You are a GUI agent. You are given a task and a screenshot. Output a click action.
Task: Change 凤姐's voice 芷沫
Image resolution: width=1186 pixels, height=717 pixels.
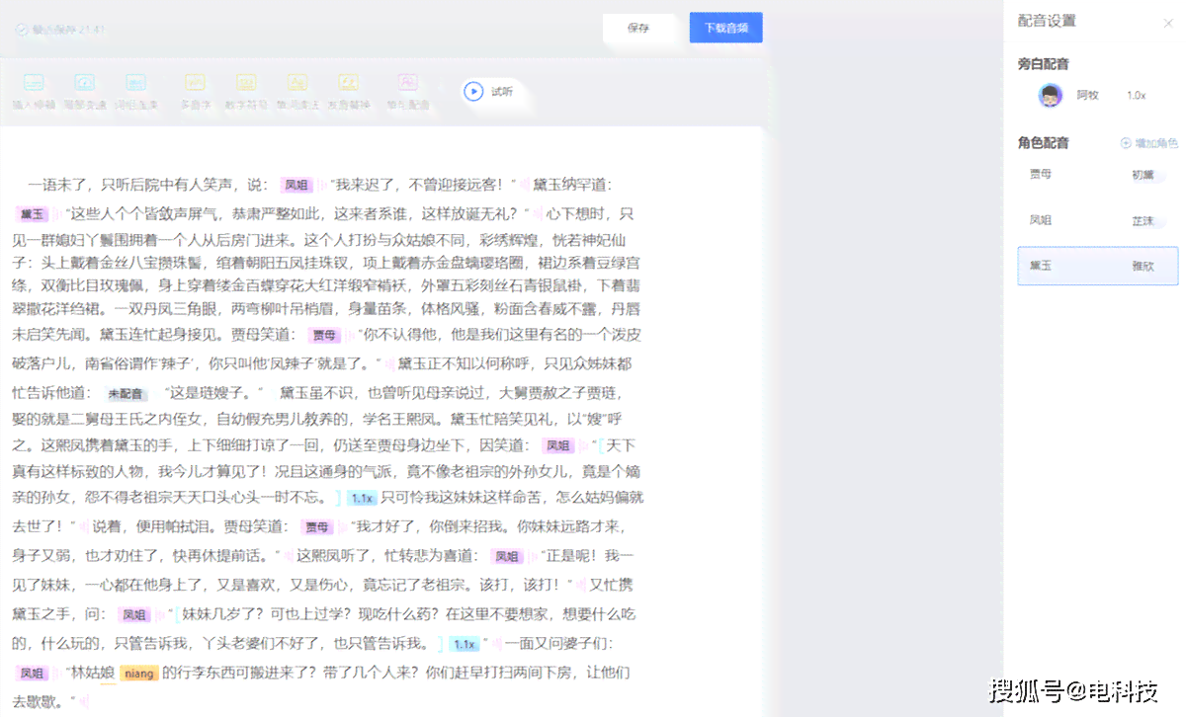click(x=1143, y=221)
